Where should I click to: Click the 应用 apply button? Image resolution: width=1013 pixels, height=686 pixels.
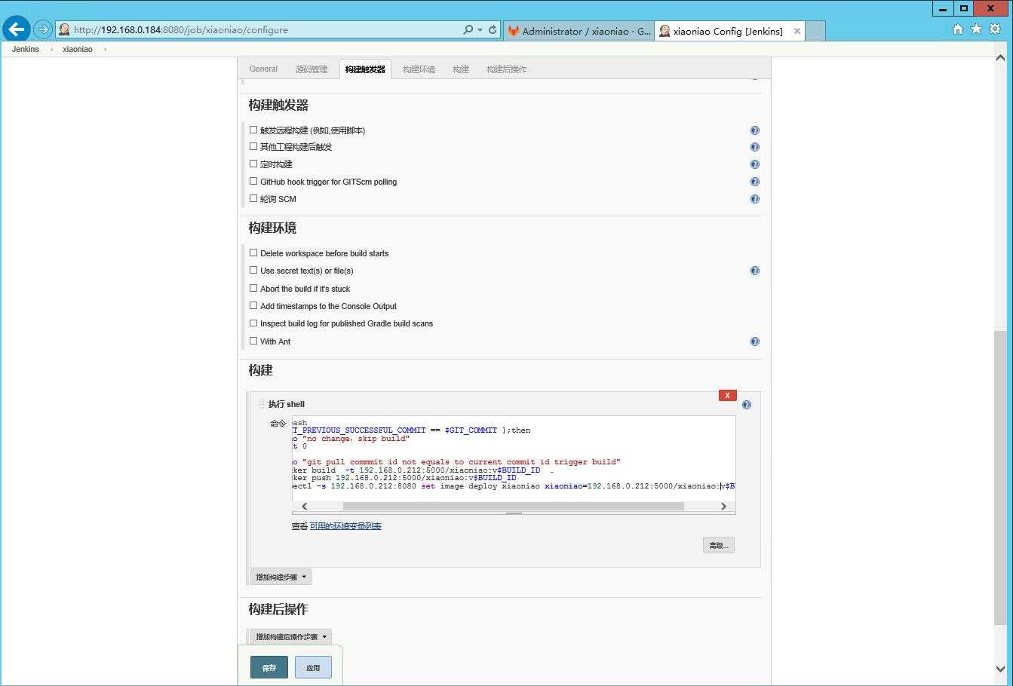[313, 667]
